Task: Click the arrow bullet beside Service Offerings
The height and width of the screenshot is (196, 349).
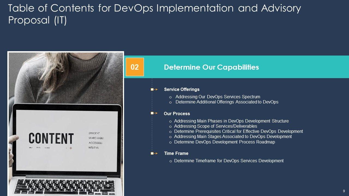Action: (x=154, y=89)
